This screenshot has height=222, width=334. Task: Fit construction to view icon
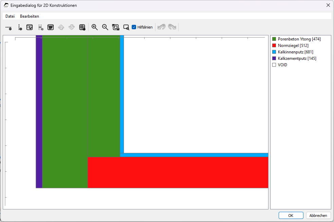(116, 27)
